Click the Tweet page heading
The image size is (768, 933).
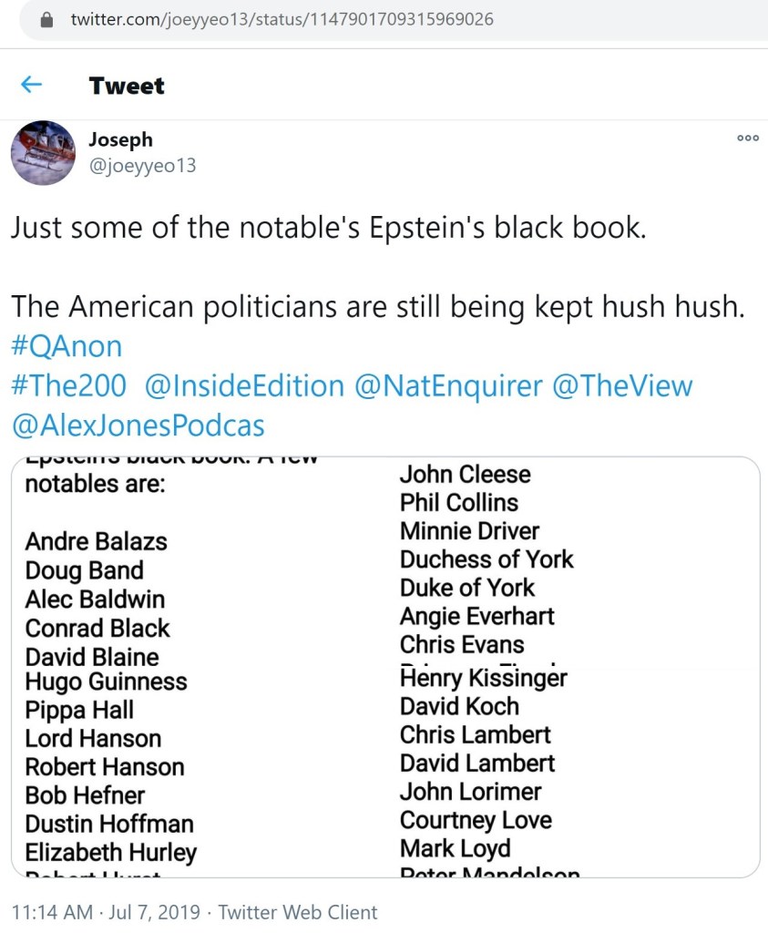click(127, 86)
